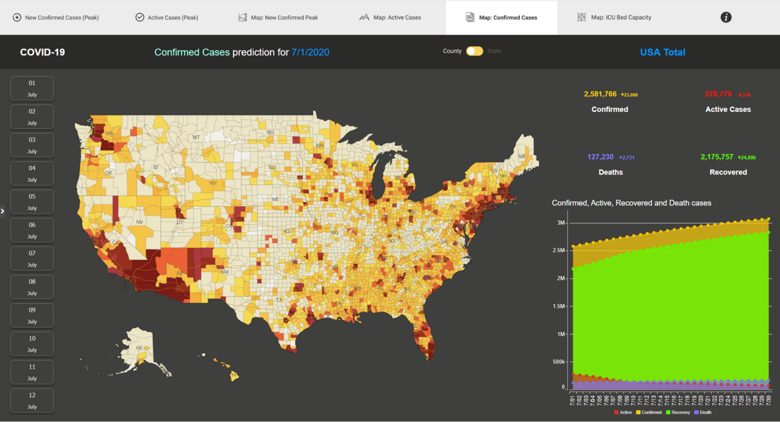This screenshot has height=422, width=780.
Task: Expand the left side panel arrow
Action: coord(2,211)
